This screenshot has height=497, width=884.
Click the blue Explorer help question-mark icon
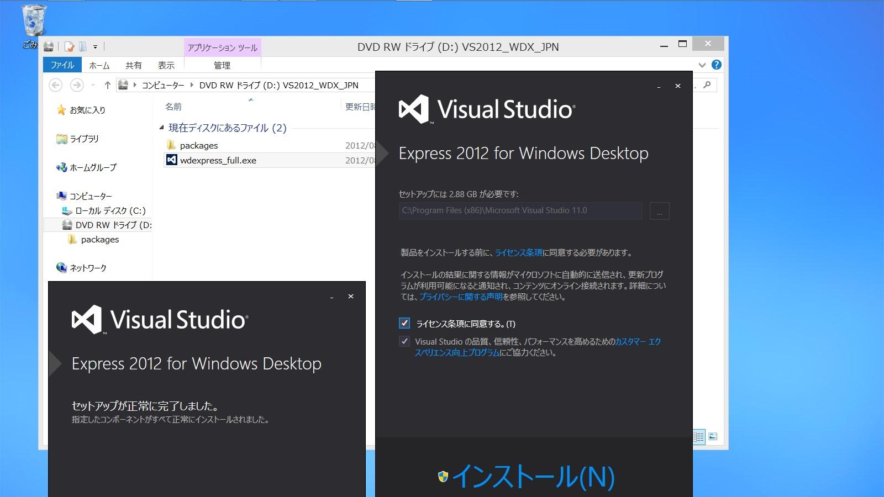pyautogui.click(x=717, y=65)
